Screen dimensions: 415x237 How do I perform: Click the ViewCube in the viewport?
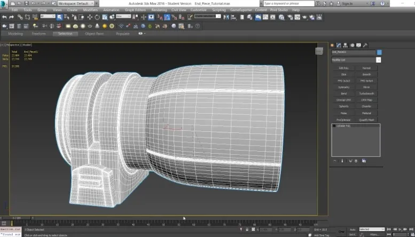click(x=319, y=51)
